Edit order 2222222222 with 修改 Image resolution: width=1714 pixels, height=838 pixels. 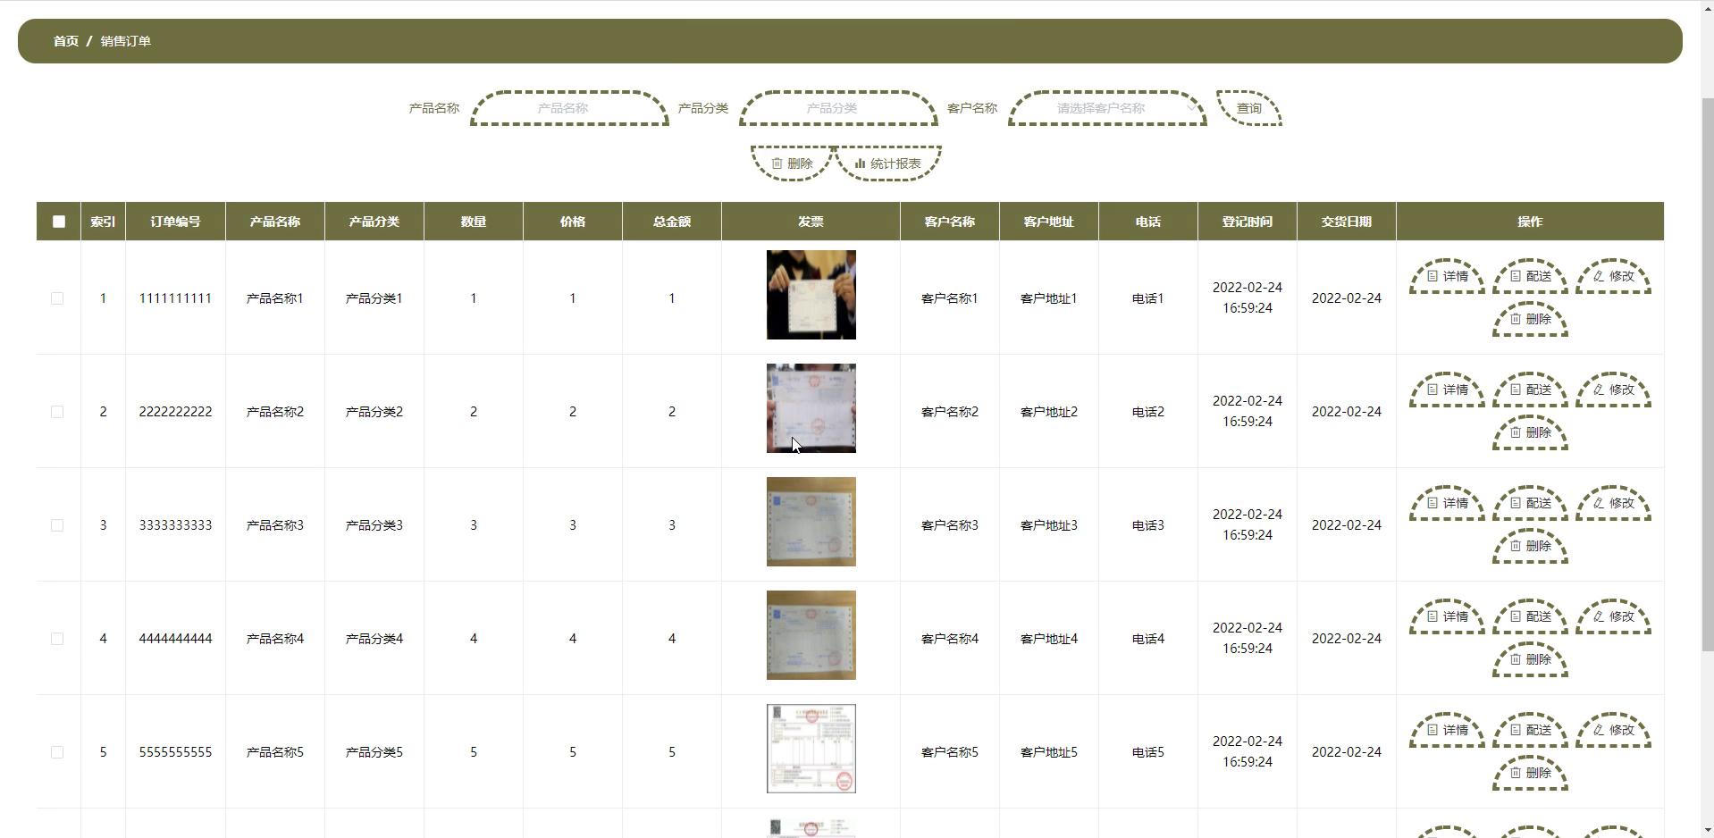[x=1613, y=390]
